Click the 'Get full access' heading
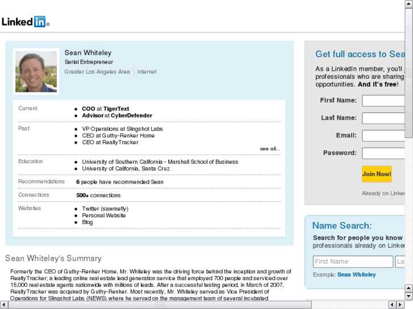The width and height of the screenshot is (413, 309). point(360,54)
